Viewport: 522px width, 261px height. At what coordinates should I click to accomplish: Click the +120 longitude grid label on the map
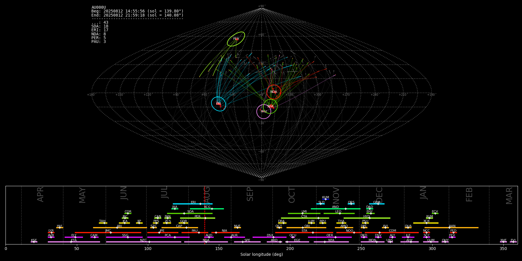tap(147, 95)
